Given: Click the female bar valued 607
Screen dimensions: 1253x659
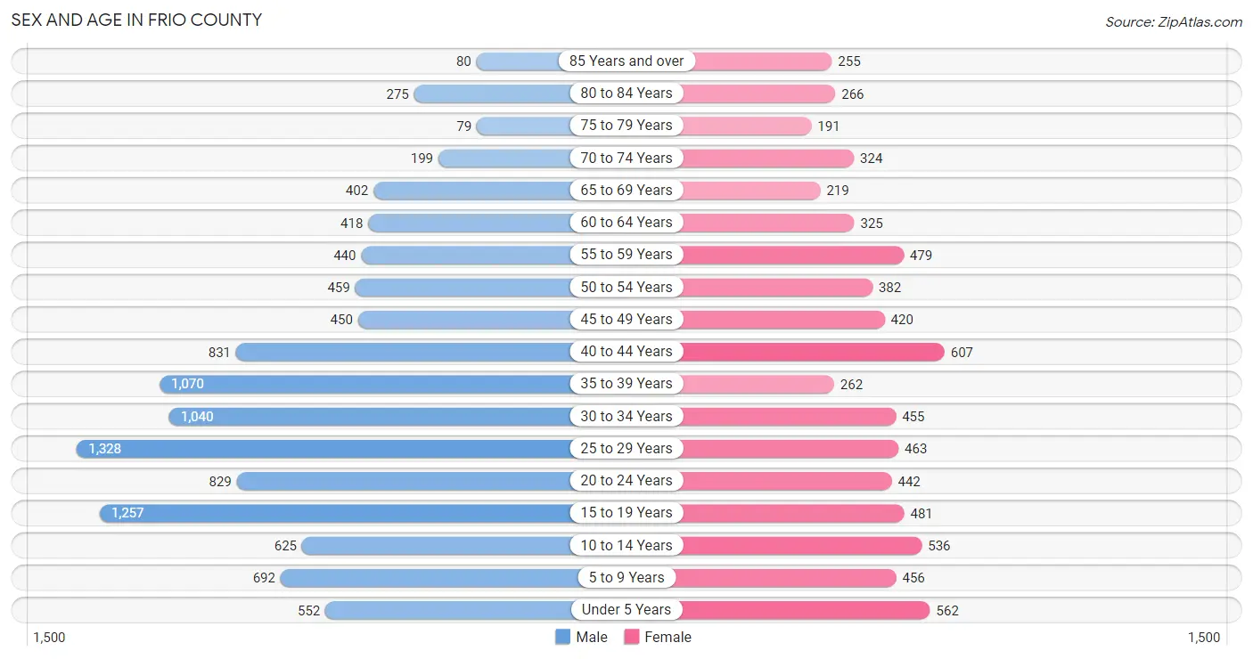Looking at the screenshot, I should [785, 352].
